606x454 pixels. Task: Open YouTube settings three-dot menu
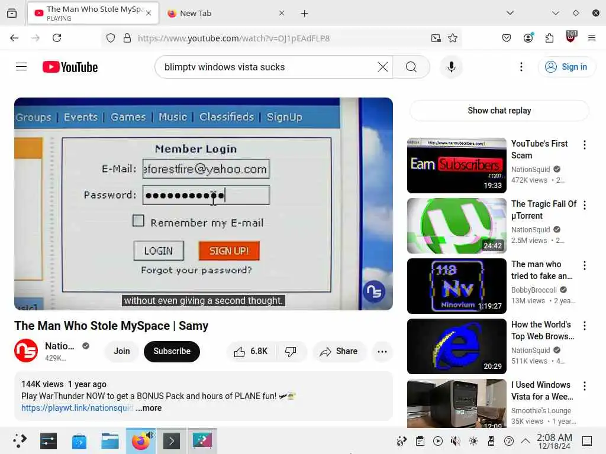pyautogui.click(x=521, y=67)
